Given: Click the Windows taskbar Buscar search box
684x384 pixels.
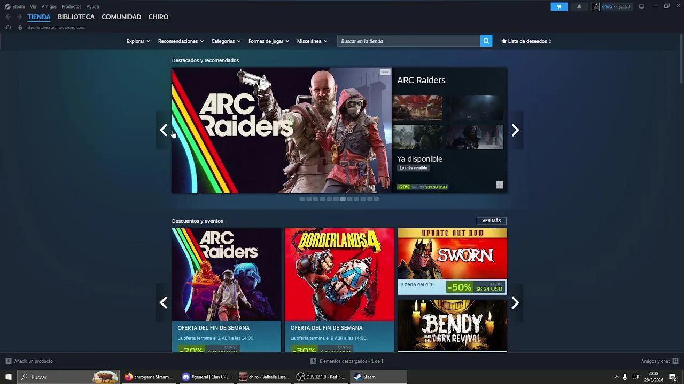Looking at the screenshot, I should tap(68, 377).
